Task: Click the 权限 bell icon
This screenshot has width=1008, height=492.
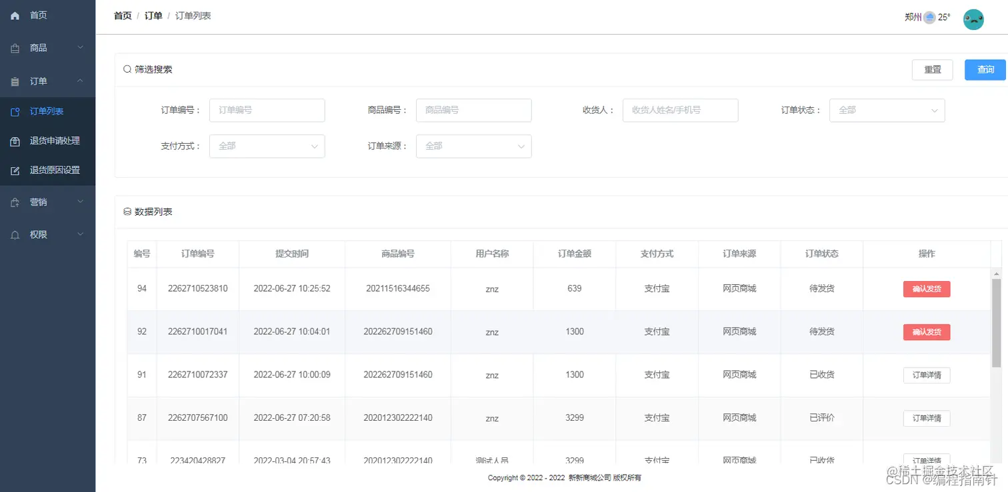Action: coord(15,235)
